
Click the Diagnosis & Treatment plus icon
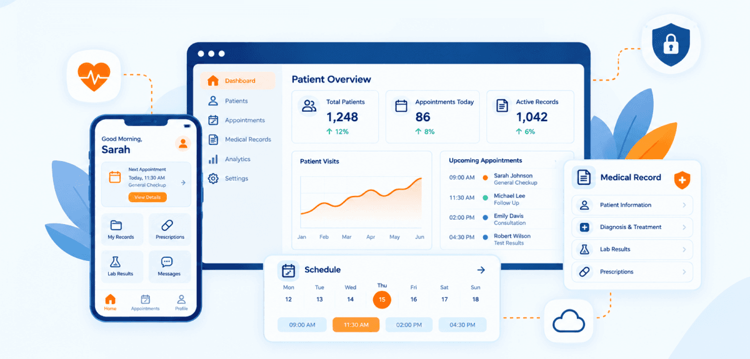[584, 227]
